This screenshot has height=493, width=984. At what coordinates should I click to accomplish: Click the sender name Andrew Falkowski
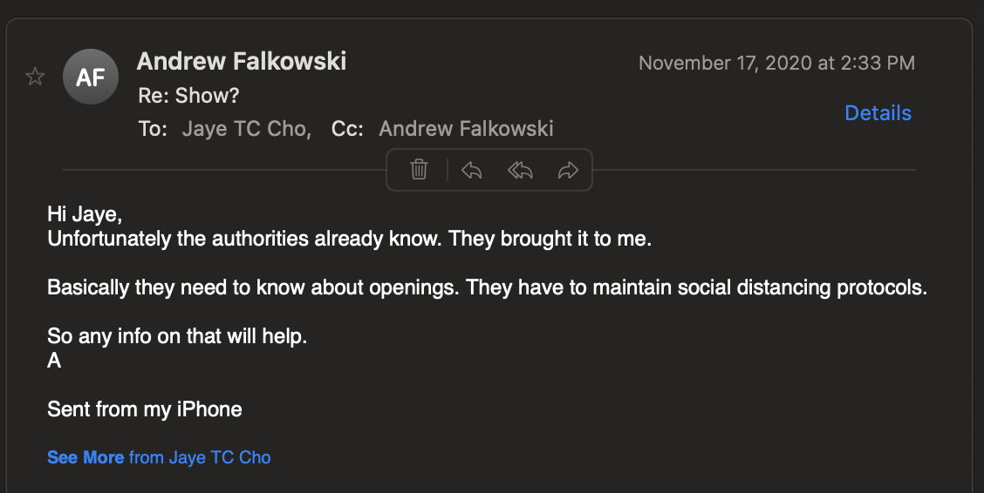242,61
